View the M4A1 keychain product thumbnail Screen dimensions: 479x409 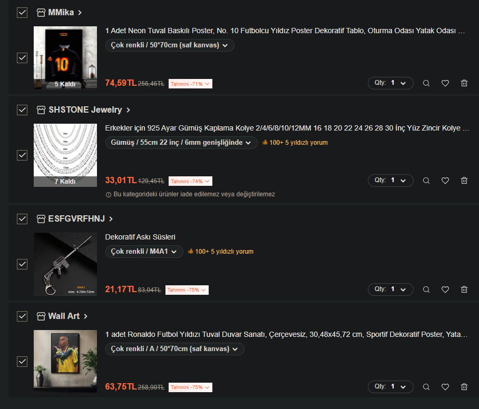coord(65,264)
